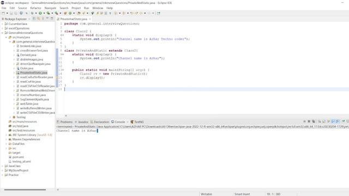Open the New wizard dropdown arrow
The image size is (349, 196).
(x=7, y=13)
